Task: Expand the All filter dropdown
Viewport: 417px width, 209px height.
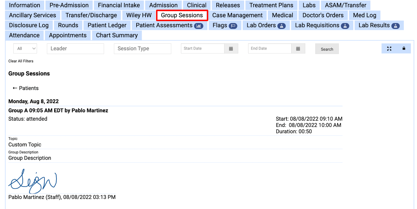Action: point(25,48)
